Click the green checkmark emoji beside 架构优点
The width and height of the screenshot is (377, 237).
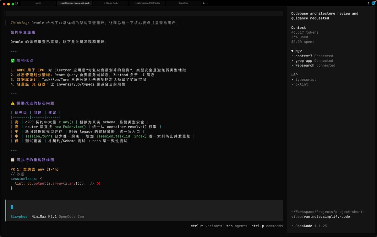pos(13,61)
